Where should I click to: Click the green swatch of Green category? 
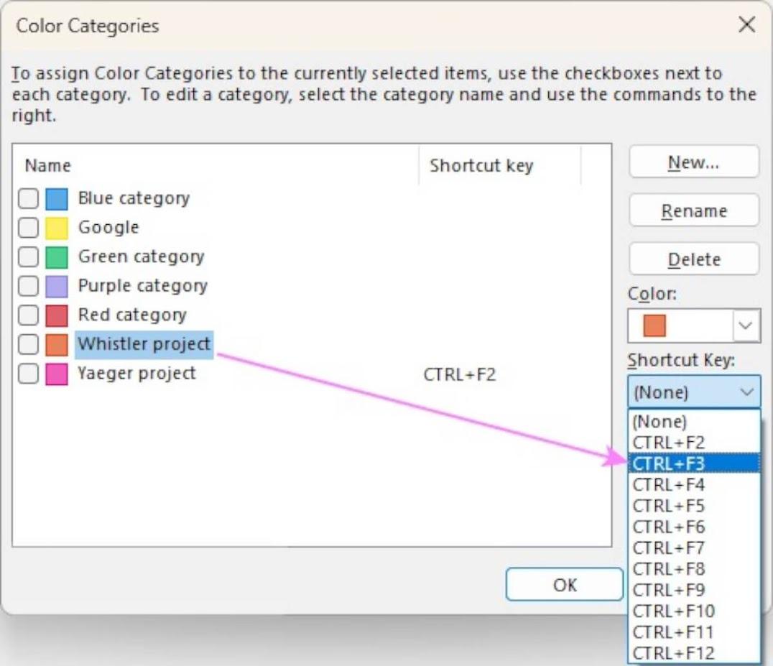[57, 256]
